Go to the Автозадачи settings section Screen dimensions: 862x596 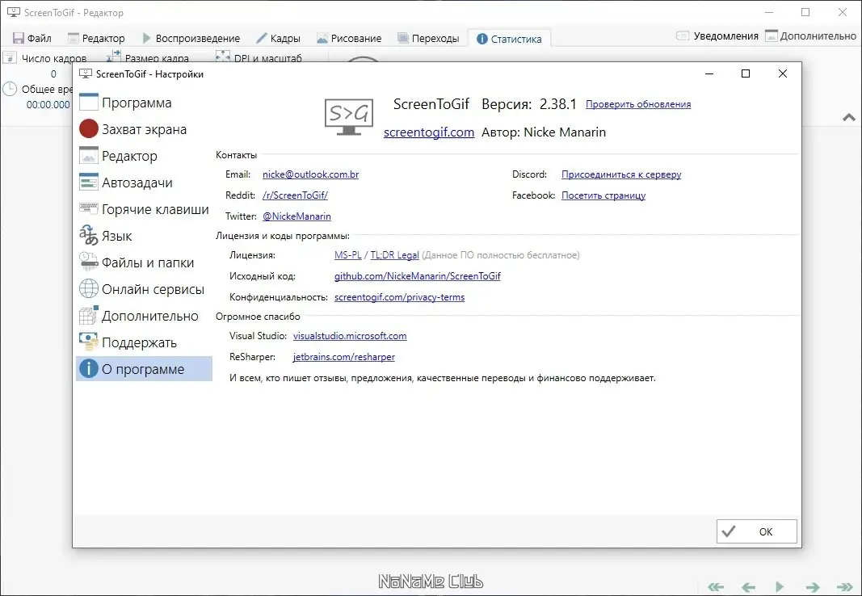coord(144,183)
